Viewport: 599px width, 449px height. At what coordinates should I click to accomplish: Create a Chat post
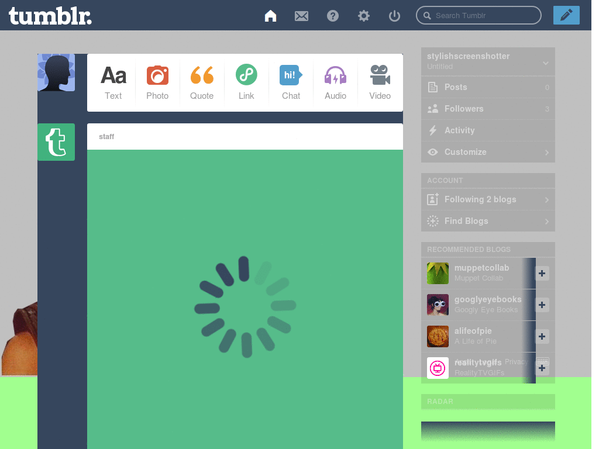click(x=291, y=83)
